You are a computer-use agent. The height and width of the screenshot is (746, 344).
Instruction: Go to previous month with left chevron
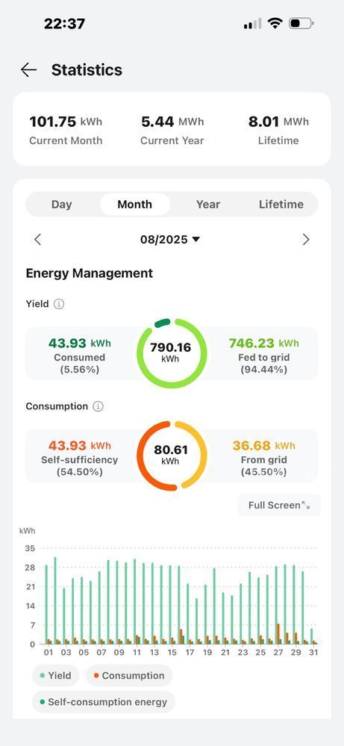38,239
